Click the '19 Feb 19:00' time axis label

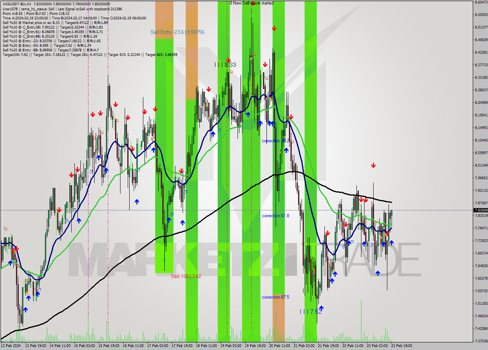coord(255,345)
